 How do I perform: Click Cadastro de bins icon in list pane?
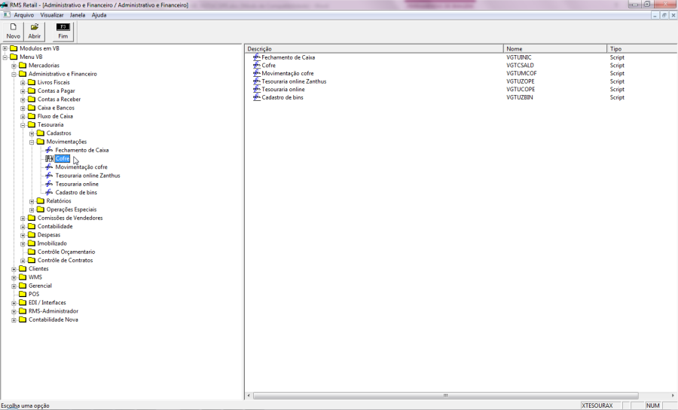257,97
